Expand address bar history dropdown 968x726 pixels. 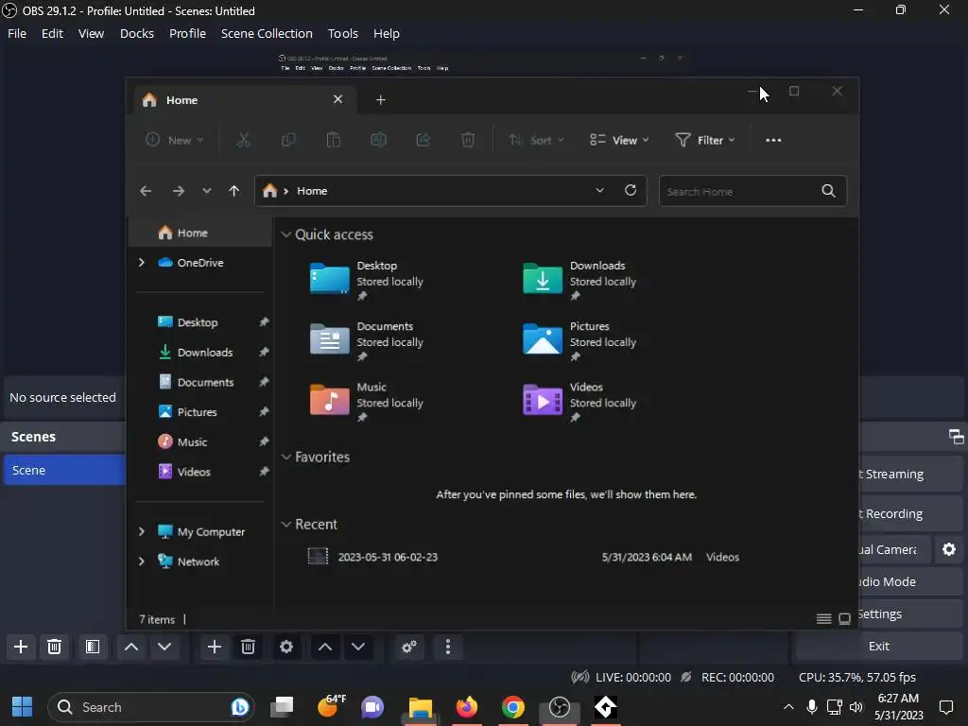click(599, 190)
